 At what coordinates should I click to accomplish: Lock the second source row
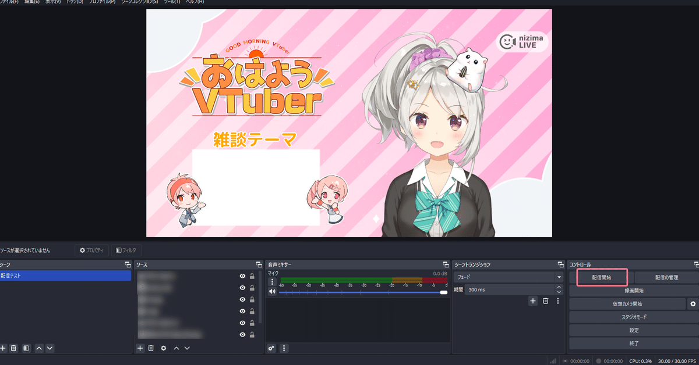252,288
